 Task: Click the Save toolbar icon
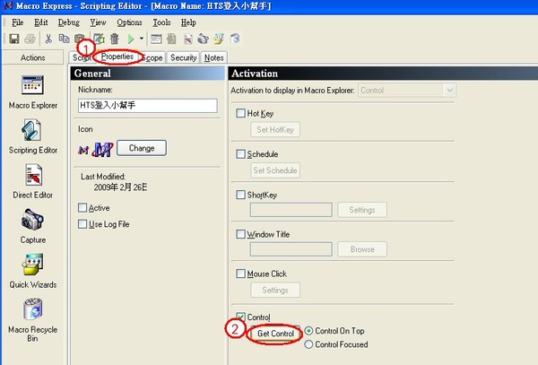(14, 39)
